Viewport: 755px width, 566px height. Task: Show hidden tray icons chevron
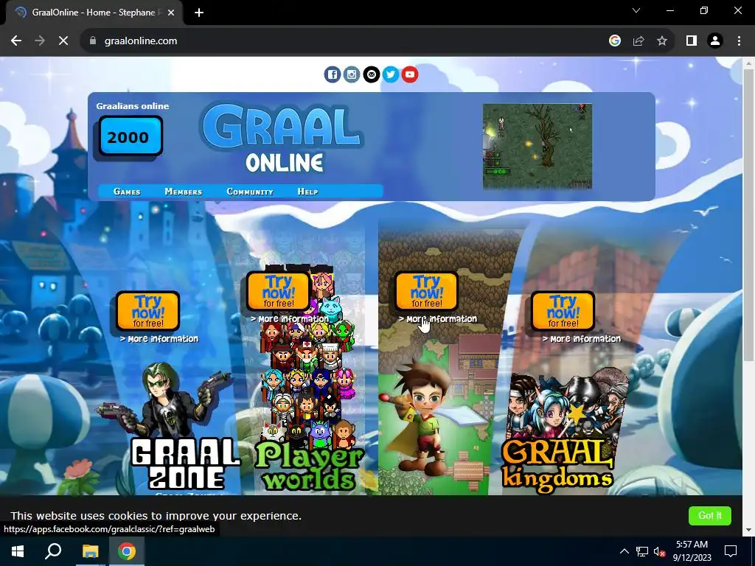624,551
